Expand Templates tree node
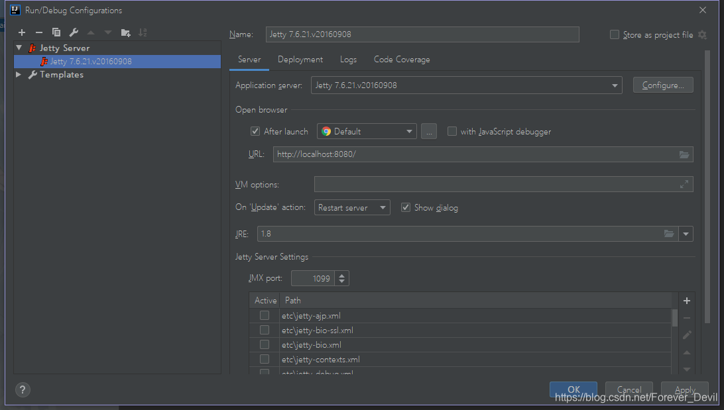Screen dimensions: 724x410 [x=19, y=74]
